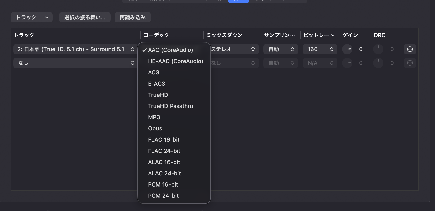Select Opus from the codec dropdown
Screen dimensions: 435x211
(x=155, y=128)
